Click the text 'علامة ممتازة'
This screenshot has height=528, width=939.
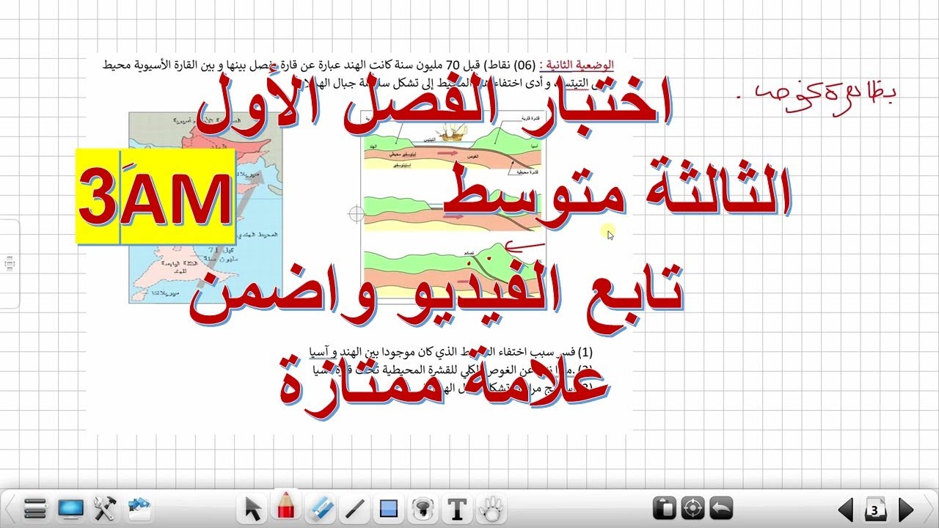coord(443,382)
